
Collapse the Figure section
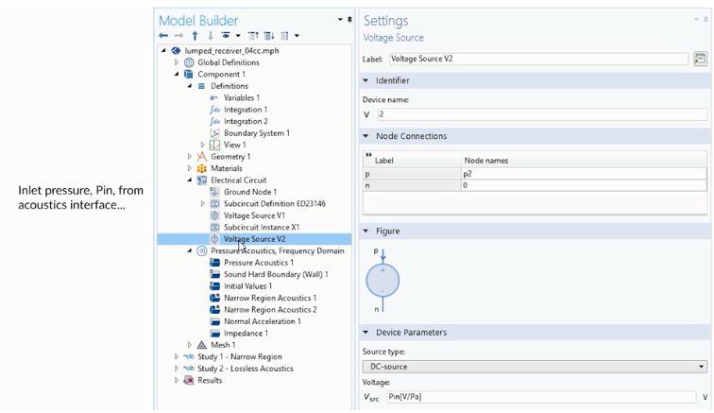click(x=365, y=232)
